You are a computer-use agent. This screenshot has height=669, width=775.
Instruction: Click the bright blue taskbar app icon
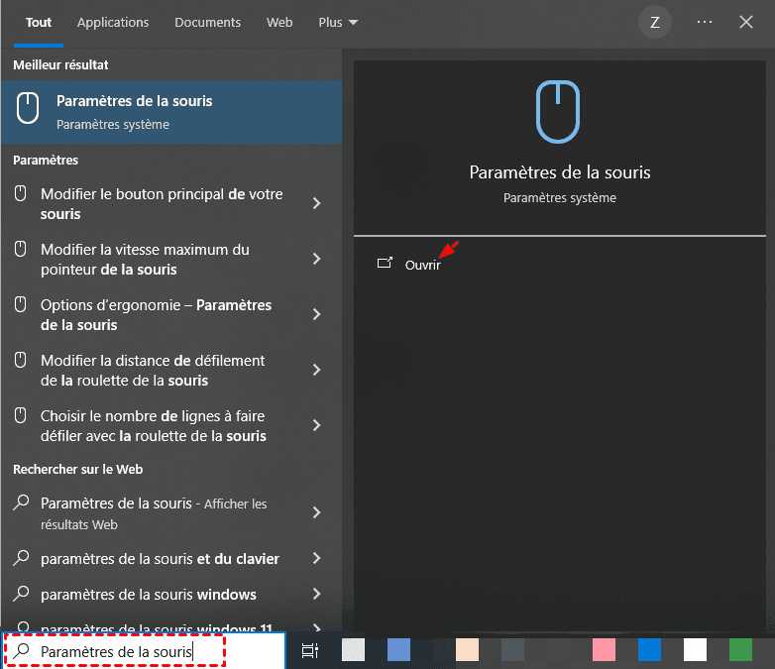pos(649,650)
